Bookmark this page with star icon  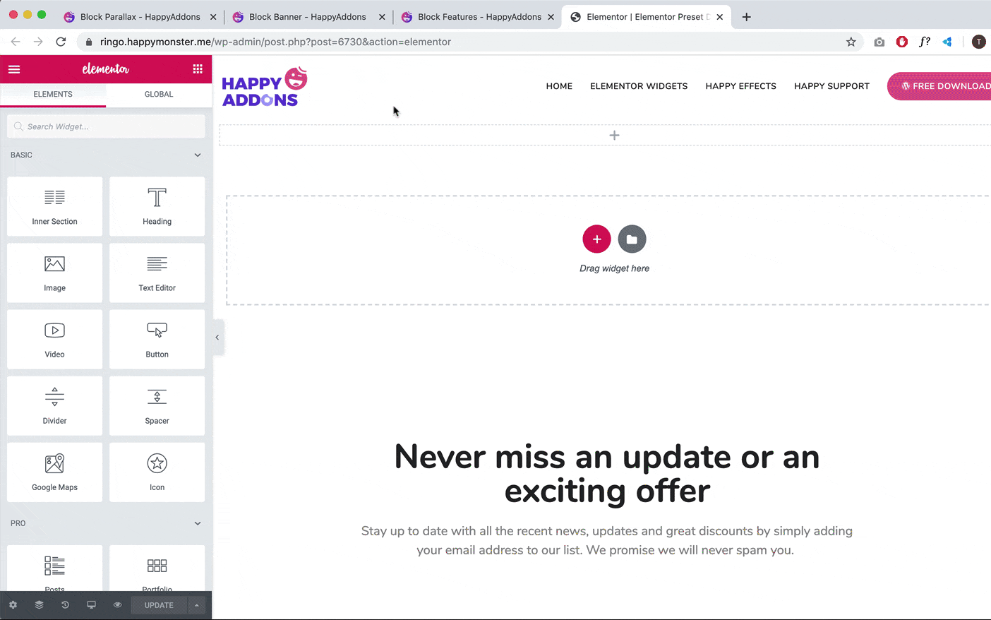[851, 42]
